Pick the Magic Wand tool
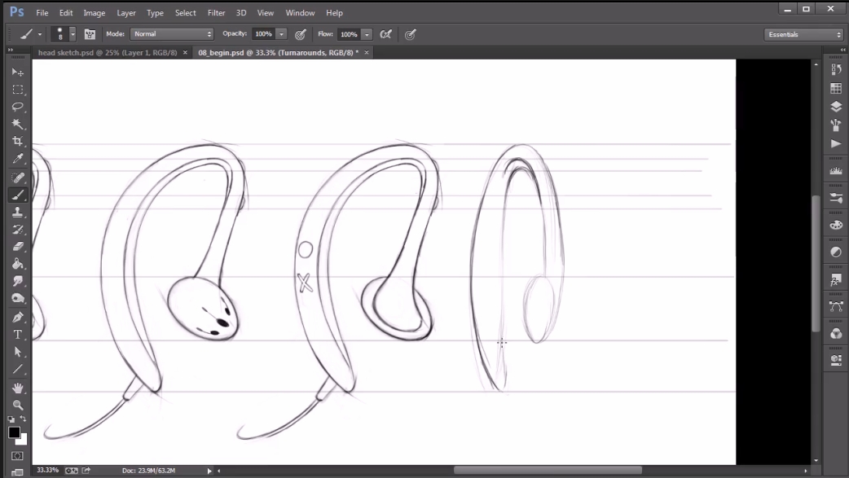 pos(17,124)
